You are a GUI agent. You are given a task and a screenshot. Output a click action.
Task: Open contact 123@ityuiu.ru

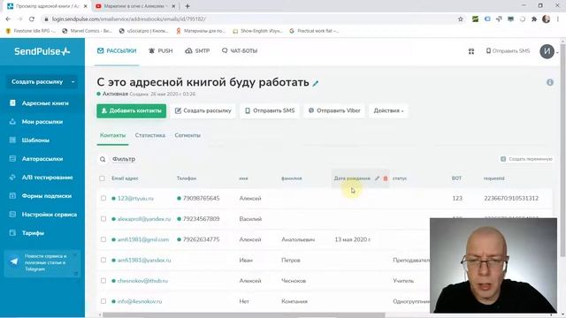[x=135, y=198]
